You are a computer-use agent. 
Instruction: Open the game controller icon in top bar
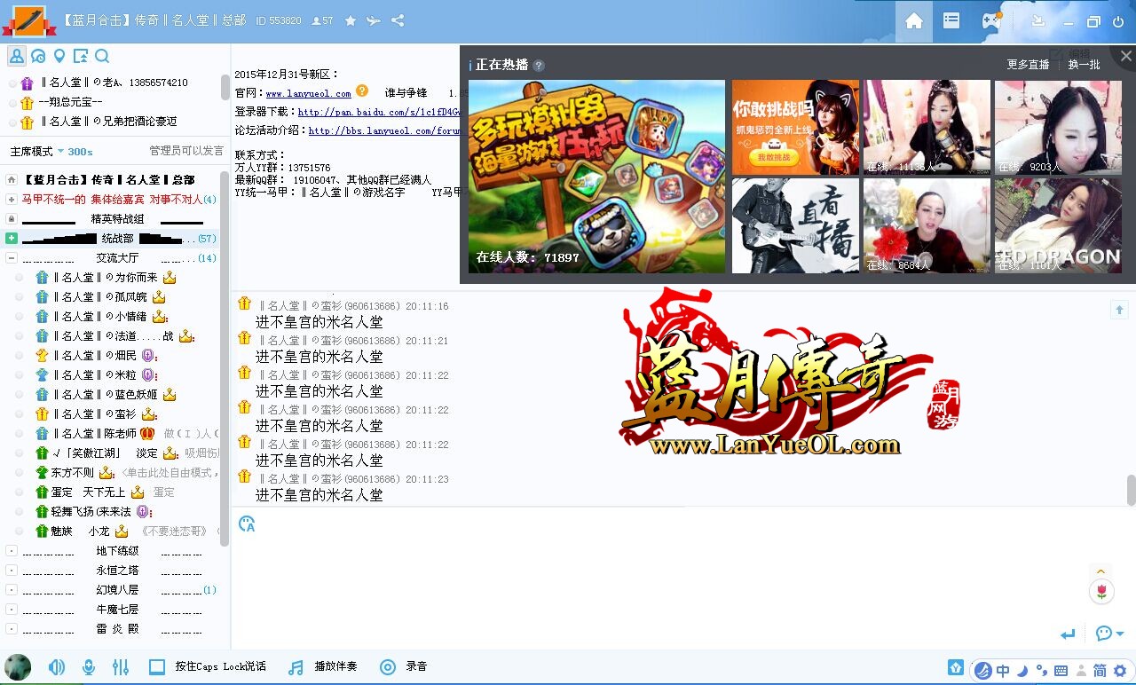[990, 21]
